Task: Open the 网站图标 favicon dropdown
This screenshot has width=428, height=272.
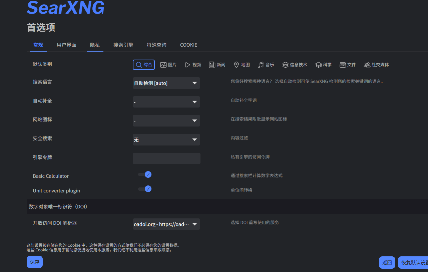Action: pyautogui.click(x=166, y=121)
